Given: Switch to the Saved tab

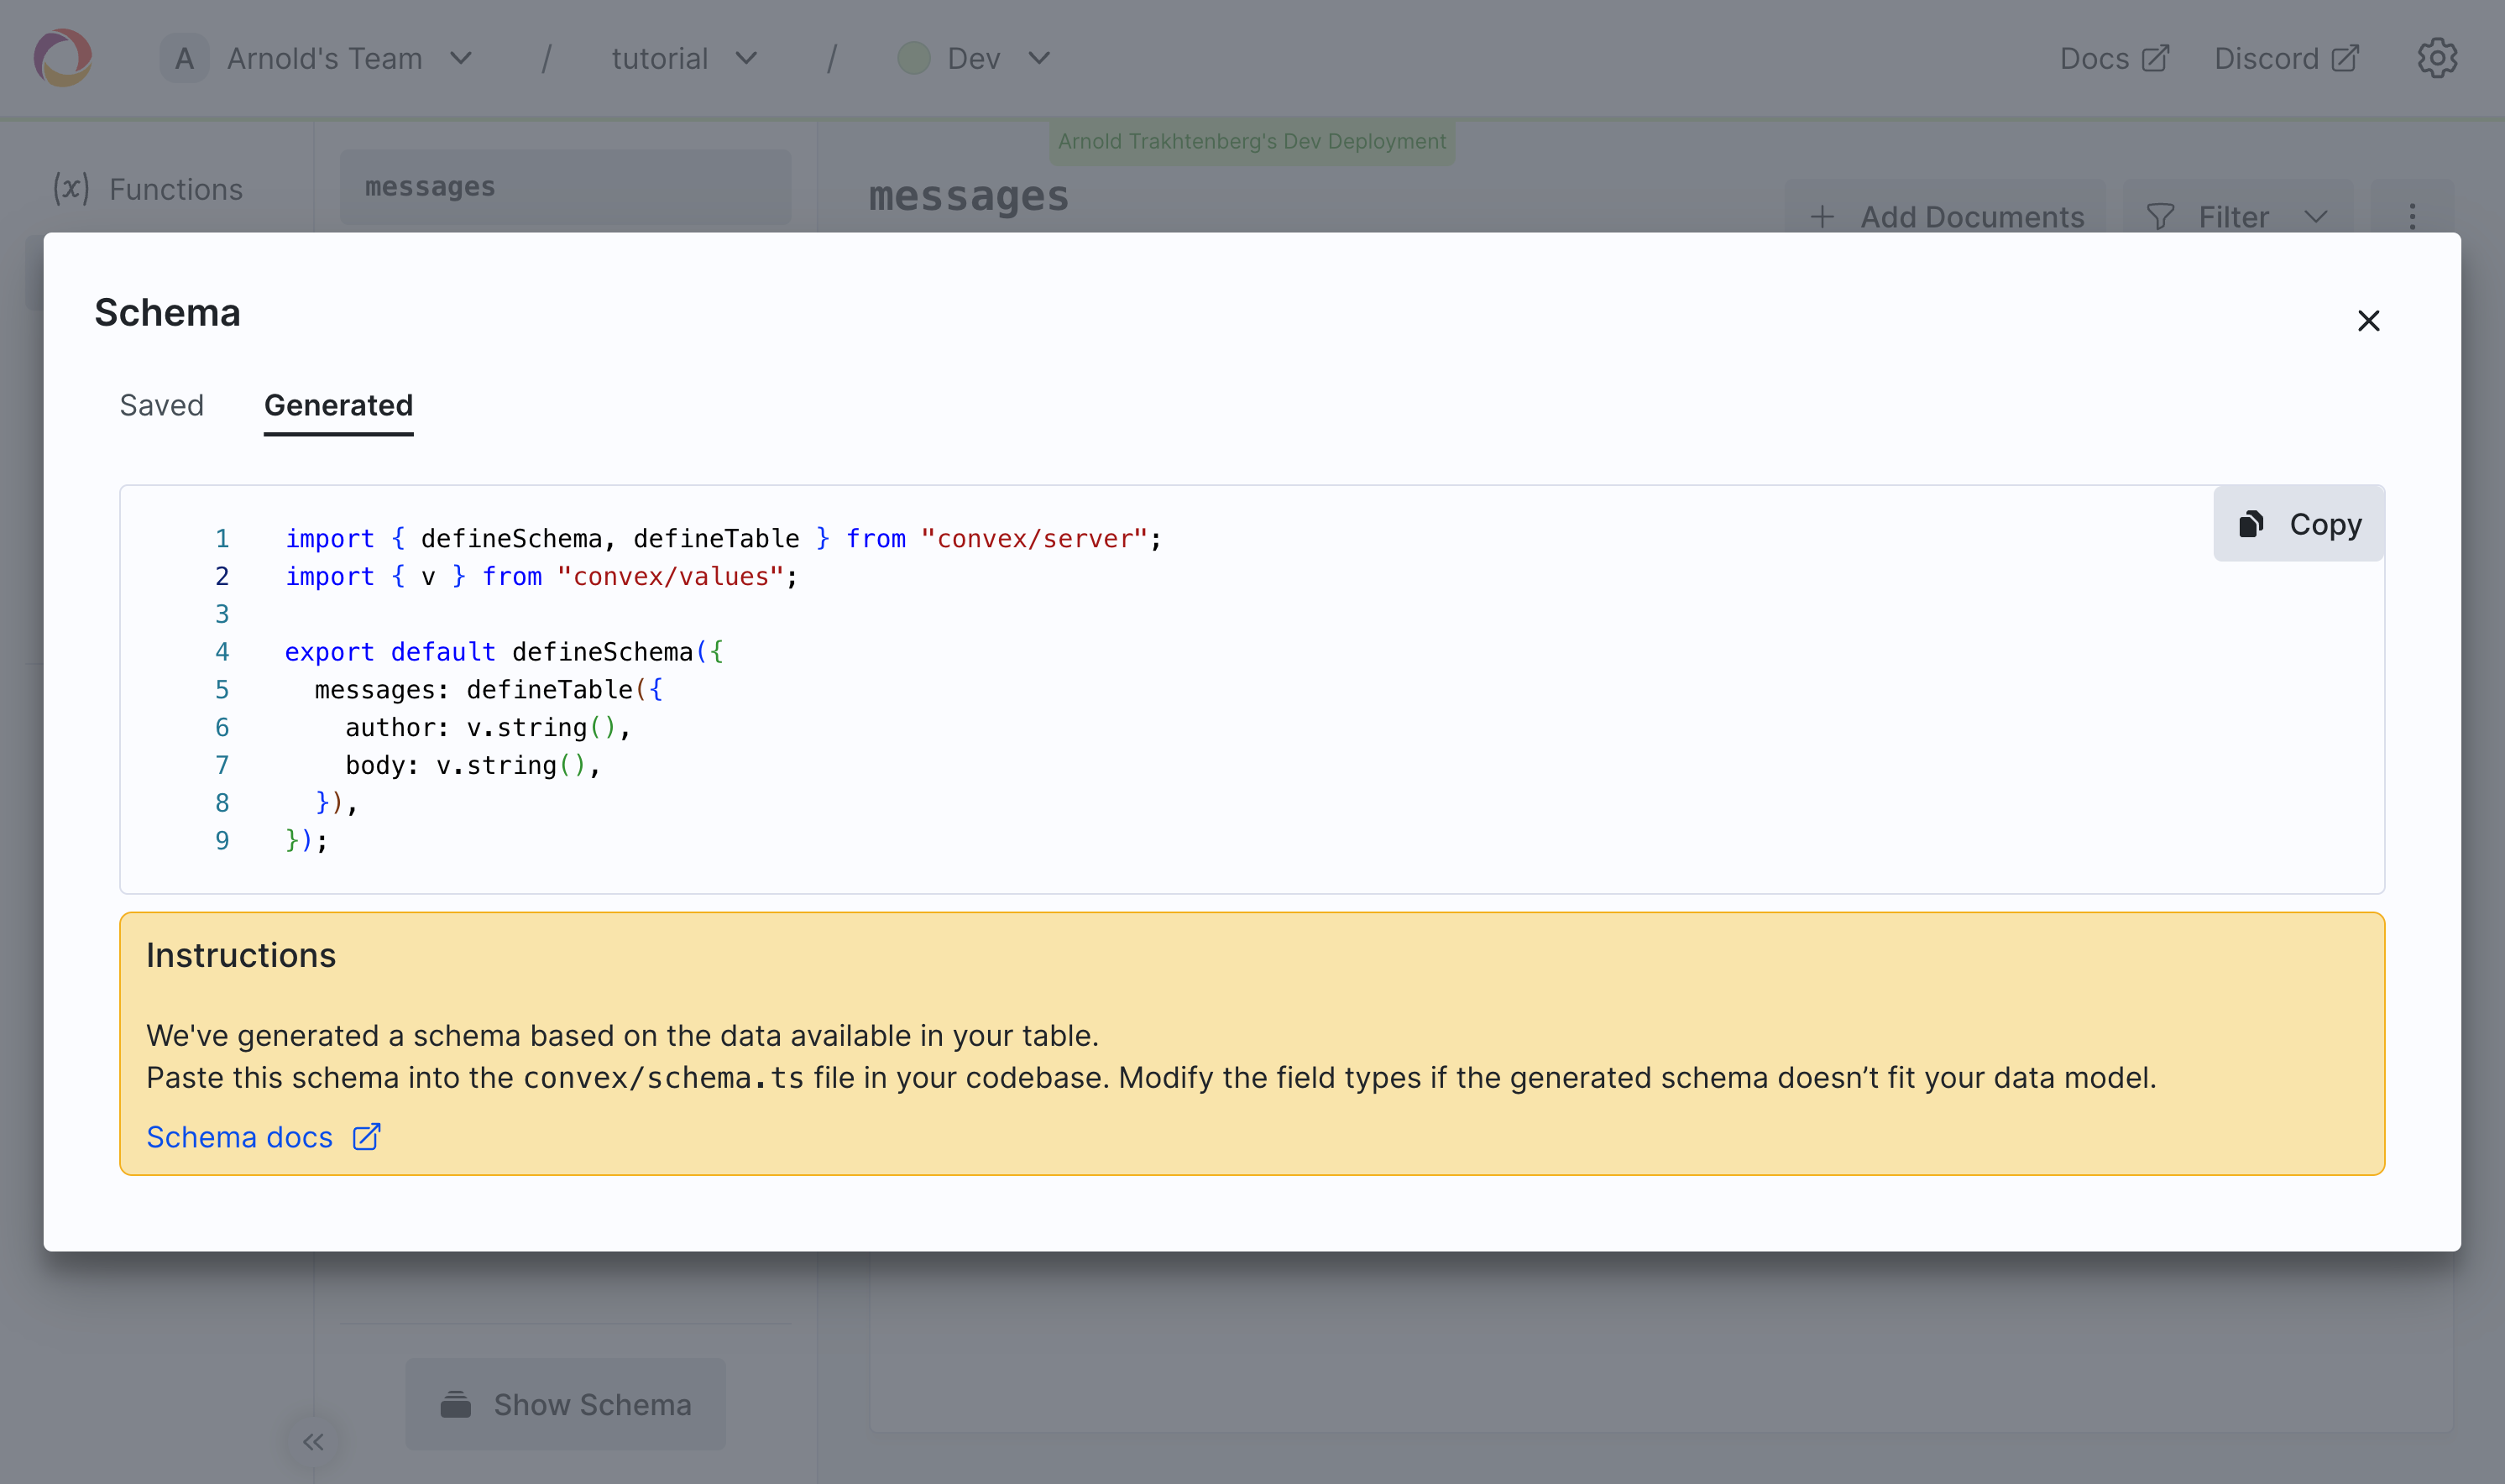Looking at the screenshot, I should [x=161, y=405].
